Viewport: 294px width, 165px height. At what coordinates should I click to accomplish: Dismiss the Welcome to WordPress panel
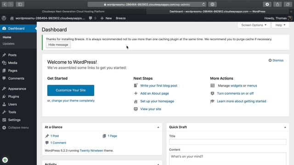(276, 60)
